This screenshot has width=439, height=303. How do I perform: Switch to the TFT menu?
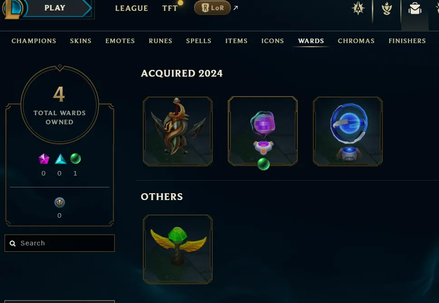tap(170, 9)
